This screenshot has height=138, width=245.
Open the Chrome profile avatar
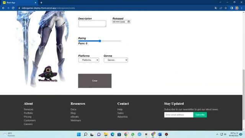pos(237,8)
